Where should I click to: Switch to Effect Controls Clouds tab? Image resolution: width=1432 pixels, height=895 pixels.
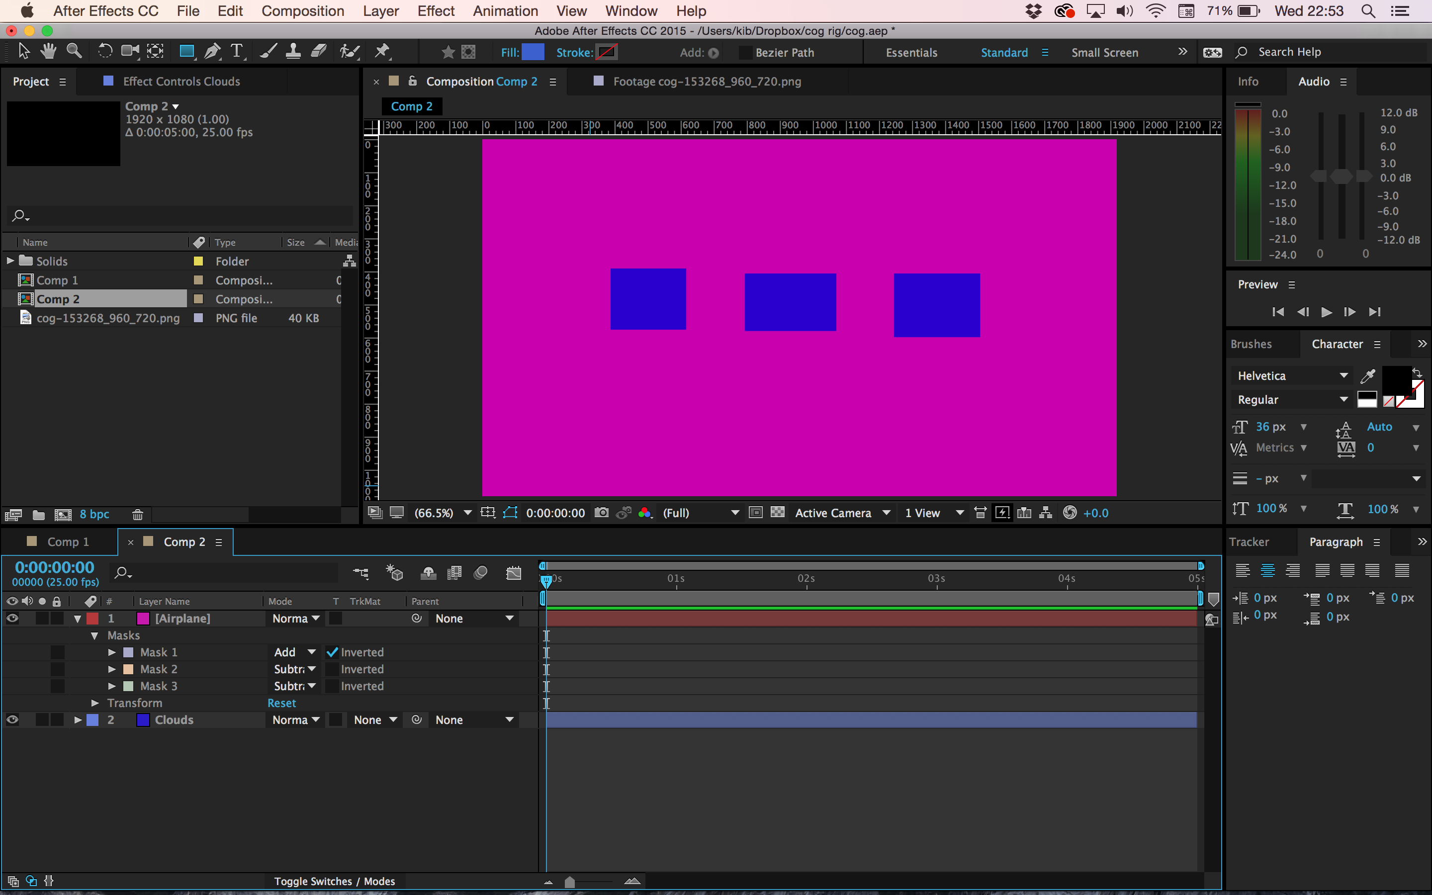[x=181, y=81]
